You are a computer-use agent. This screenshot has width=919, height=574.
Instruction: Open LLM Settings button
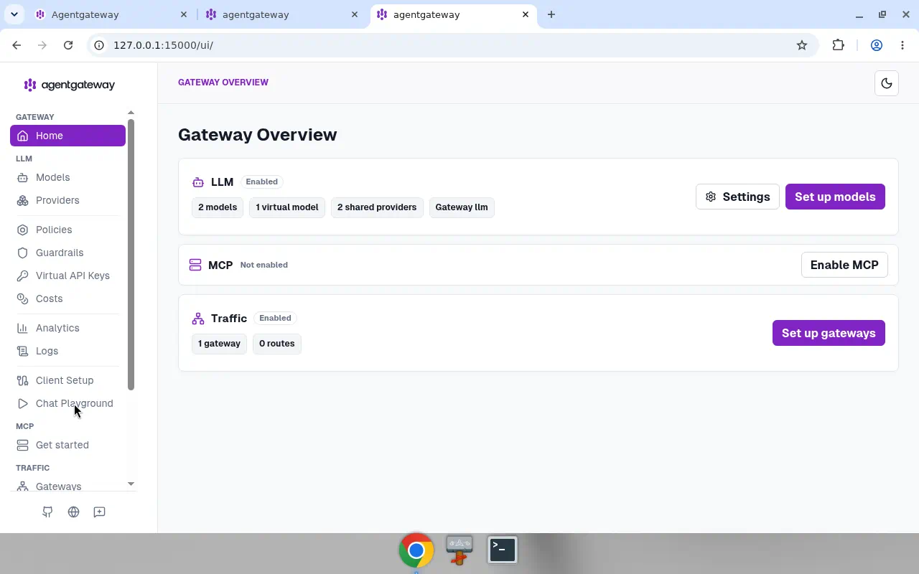pyautogui.click(x=737, y=197)
